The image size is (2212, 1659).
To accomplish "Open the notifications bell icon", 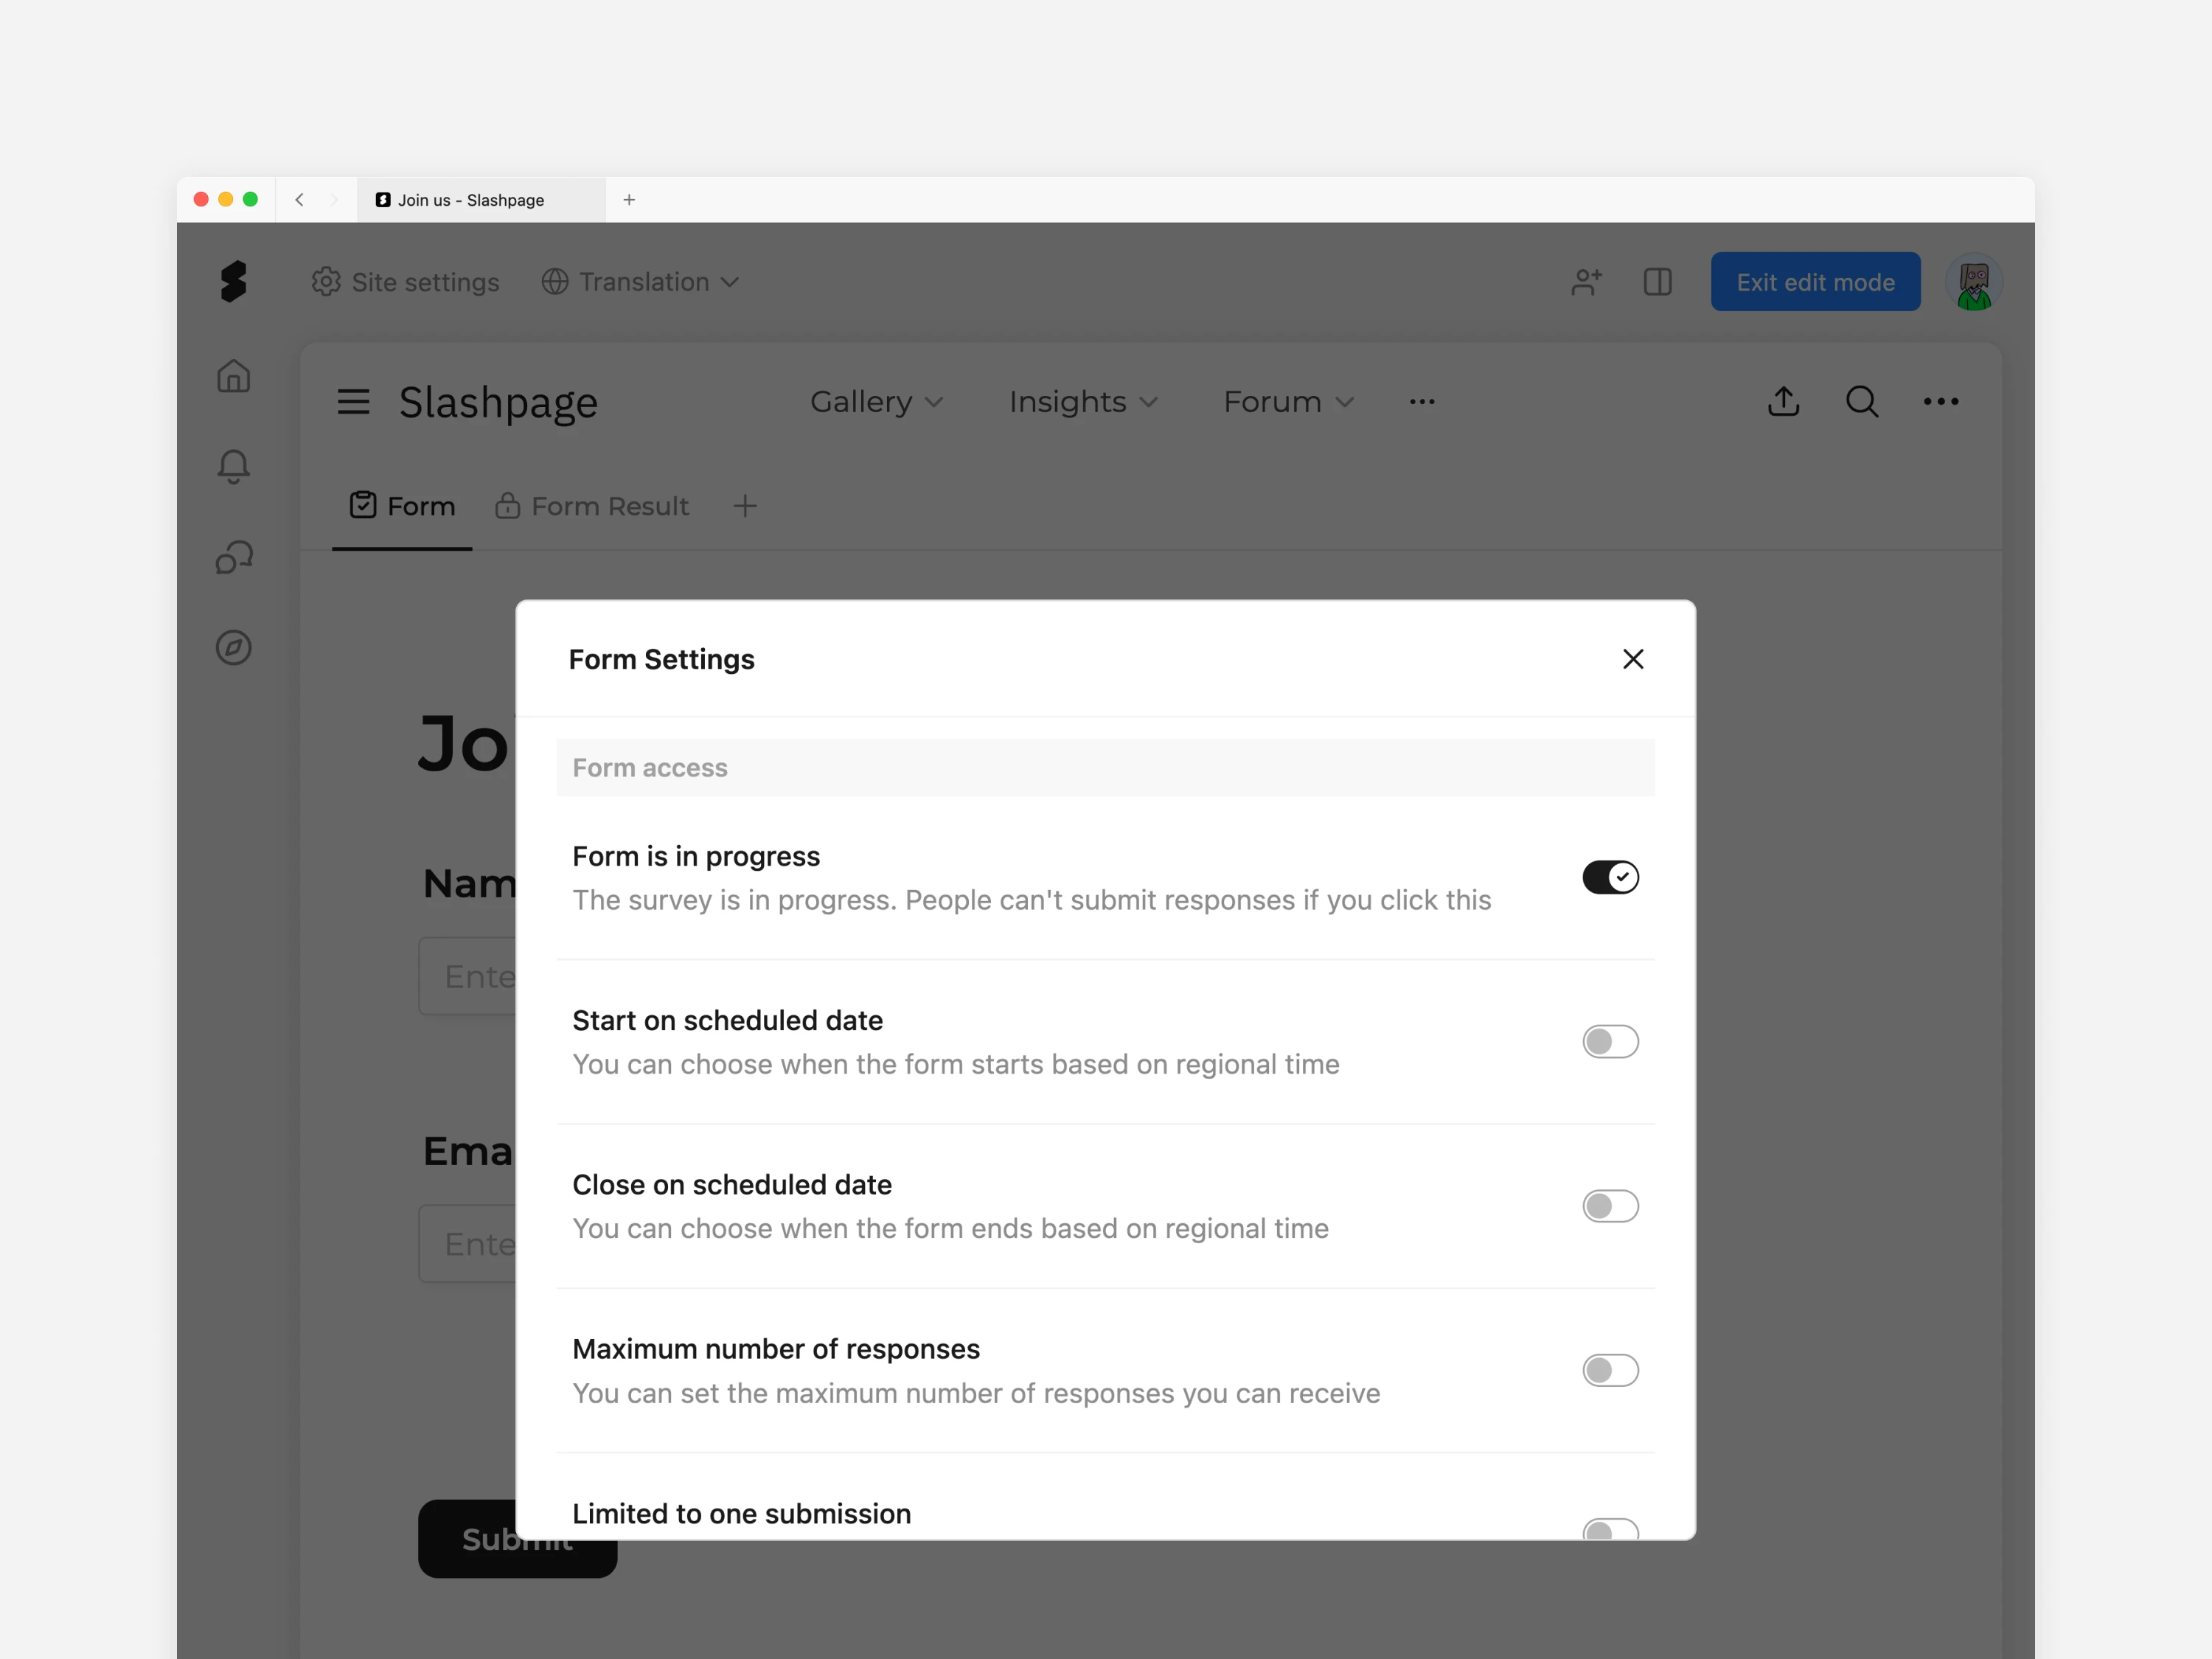I will click(x=233, y=466).
